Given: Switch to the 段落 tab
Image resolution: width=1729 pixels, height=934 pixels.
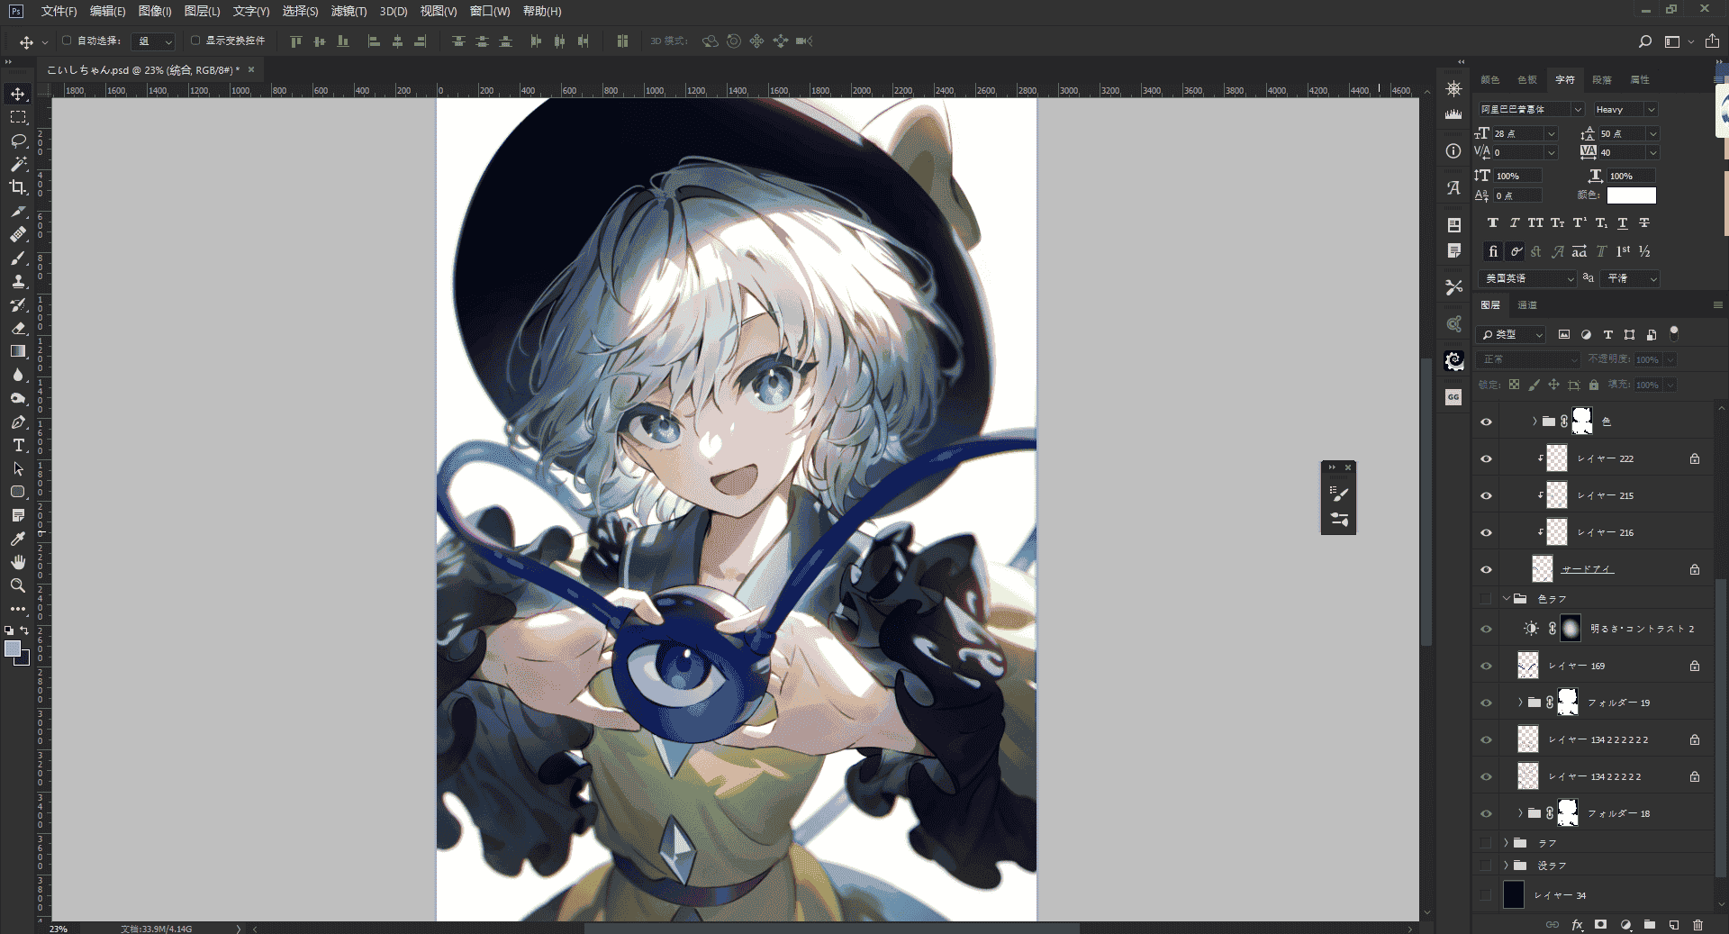Looking at the screenshot, I should pos(1602,80).
